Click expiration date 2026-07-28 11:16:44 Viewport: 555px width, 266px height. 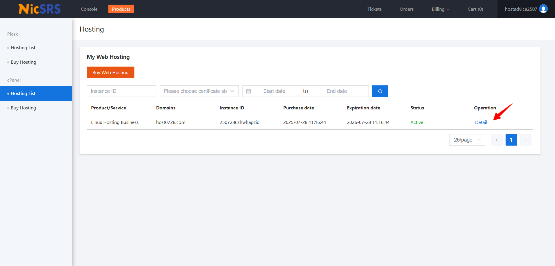[368, 122]
